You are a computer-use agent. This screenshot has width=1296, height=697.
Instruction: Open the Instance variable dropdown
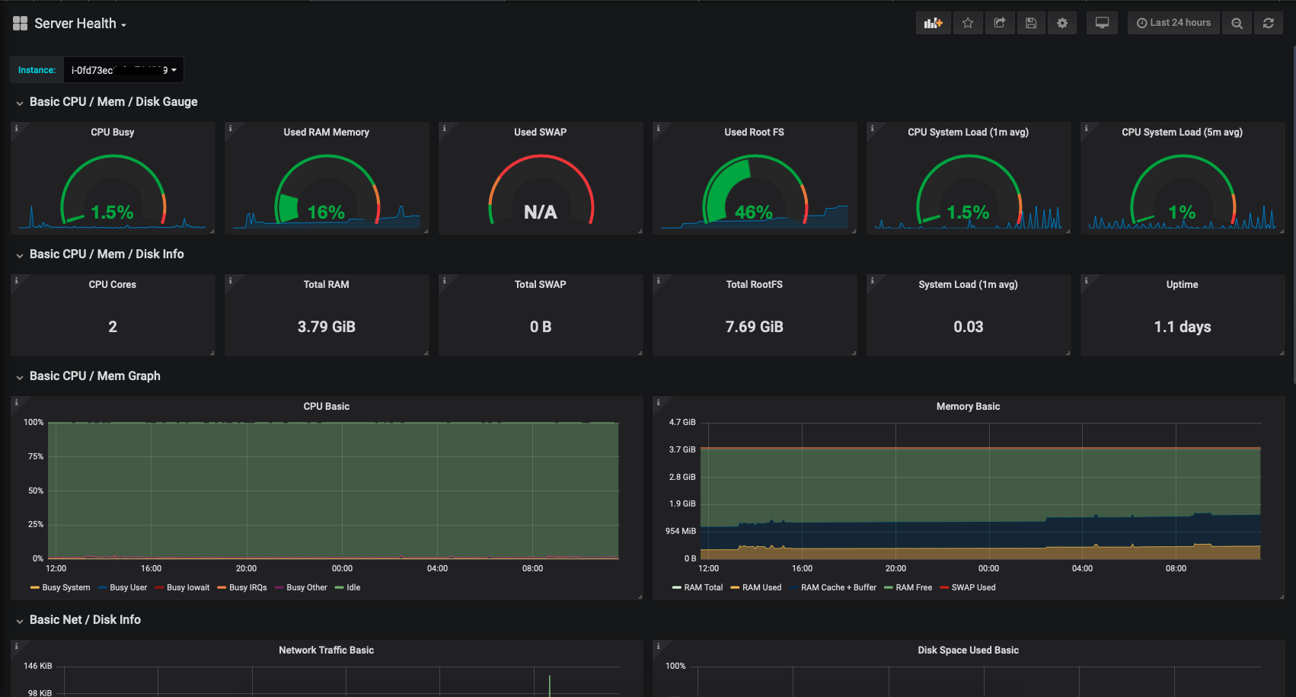click(123, 70)
